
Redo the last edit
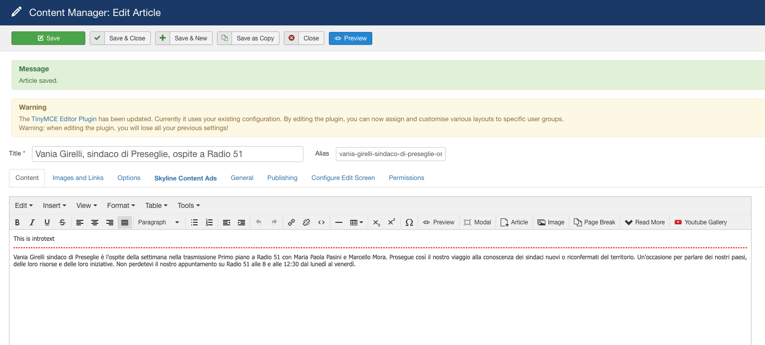coord(274,222)
